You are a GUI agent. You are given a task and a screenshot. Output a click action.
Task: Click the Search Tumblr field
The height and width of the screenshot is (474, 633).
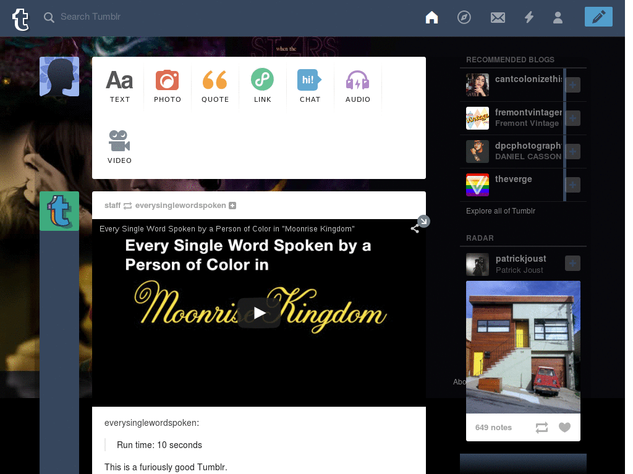(90, 17)
